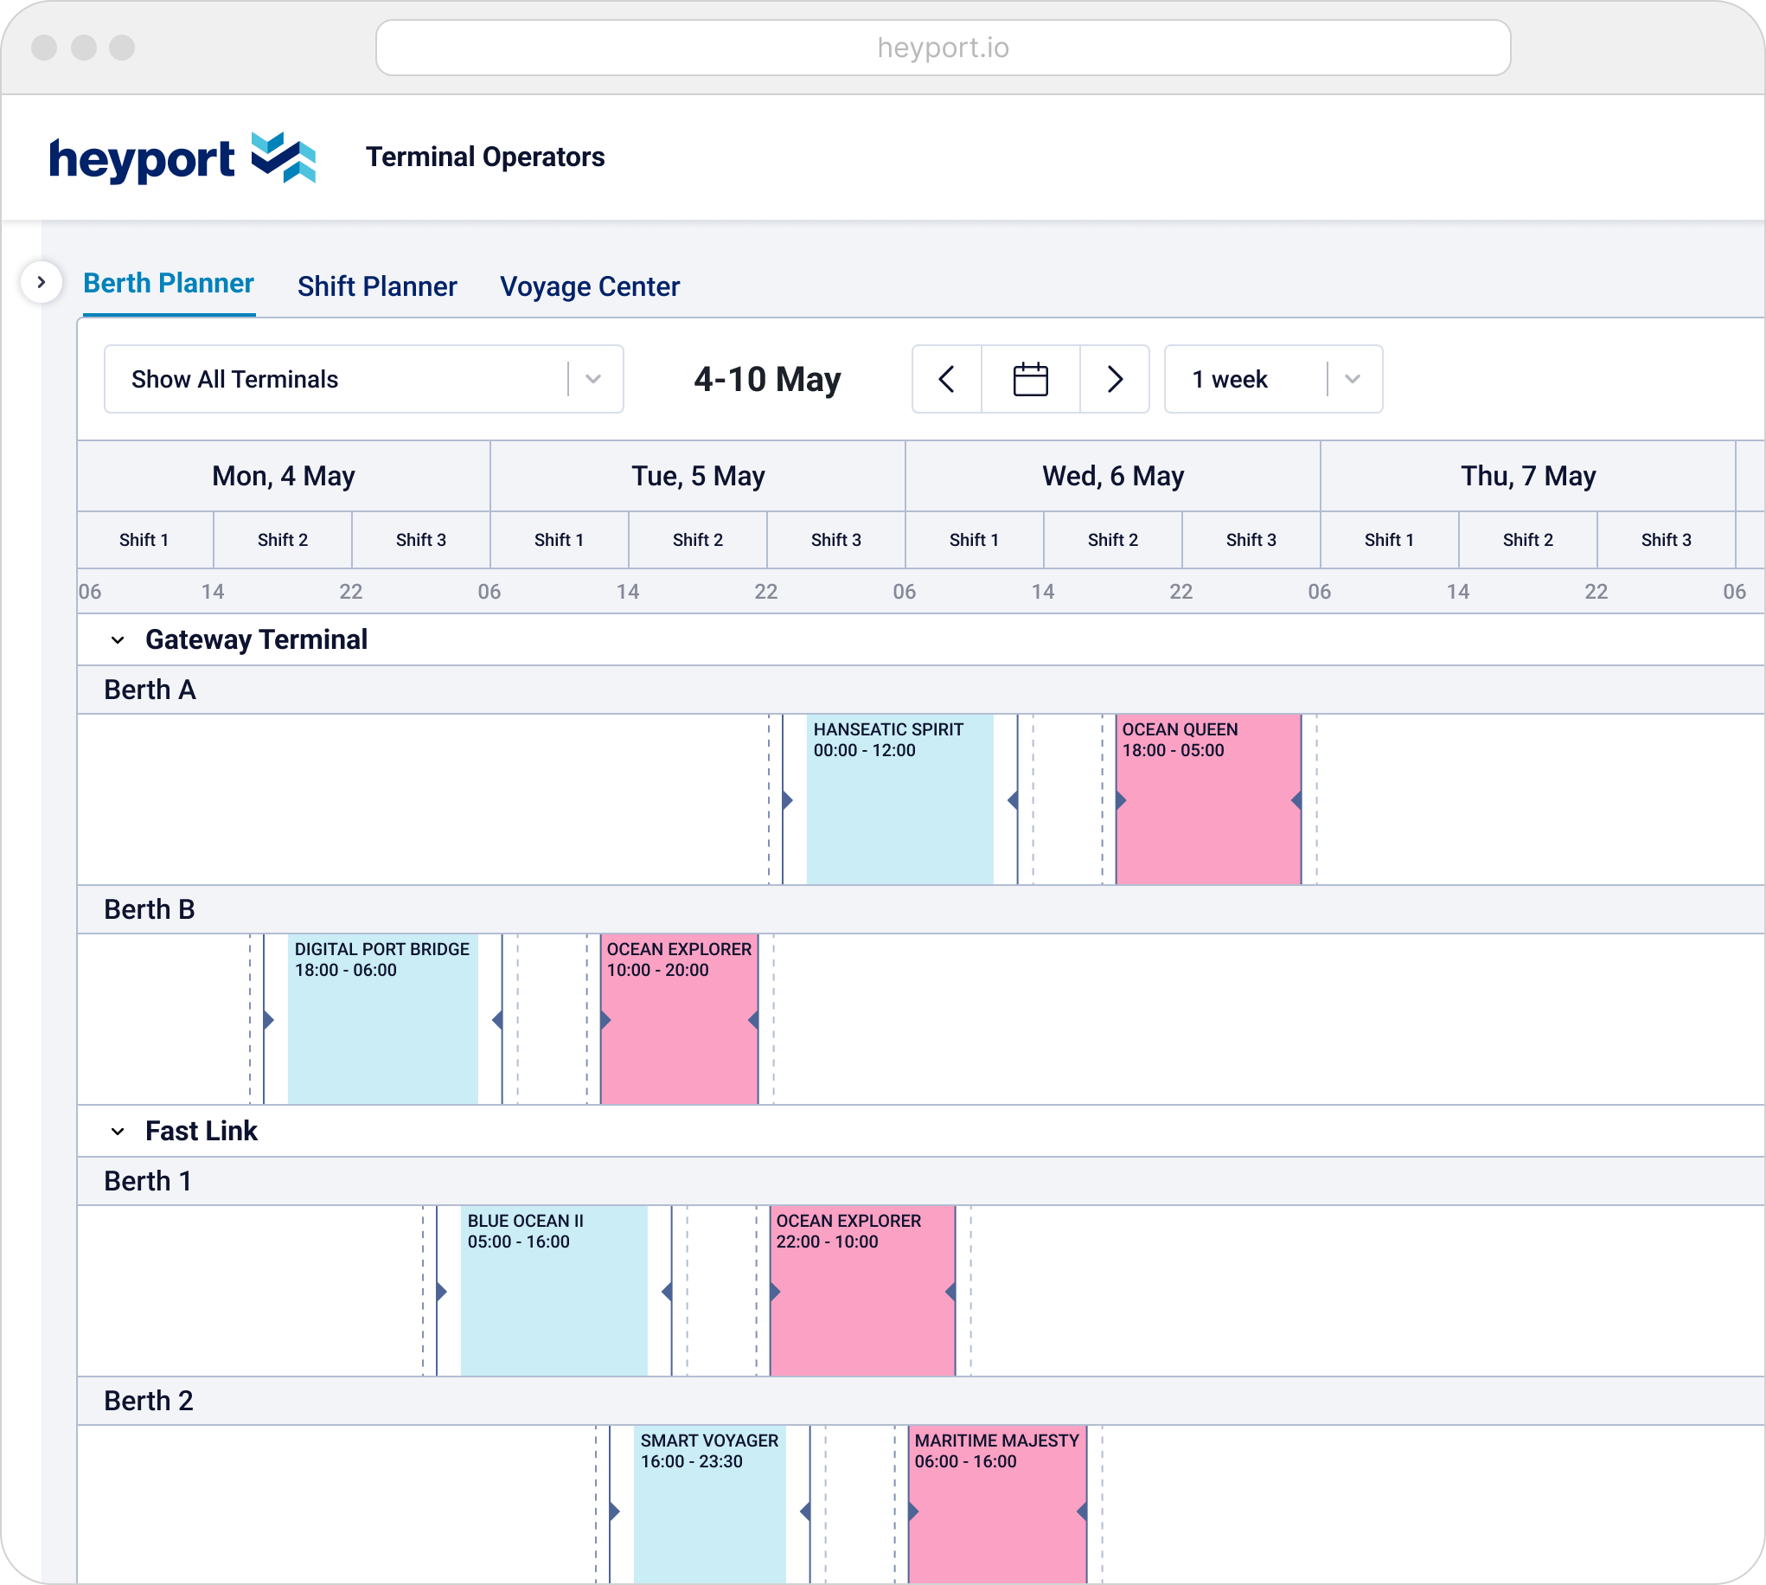The width and height of the screenshot is (1766, 1585).
Task: Click the Berth 2 row label
Action: click(149, 1401)
